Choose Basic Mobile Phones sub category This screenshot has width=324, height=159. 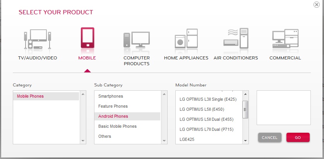coord(127,126)
